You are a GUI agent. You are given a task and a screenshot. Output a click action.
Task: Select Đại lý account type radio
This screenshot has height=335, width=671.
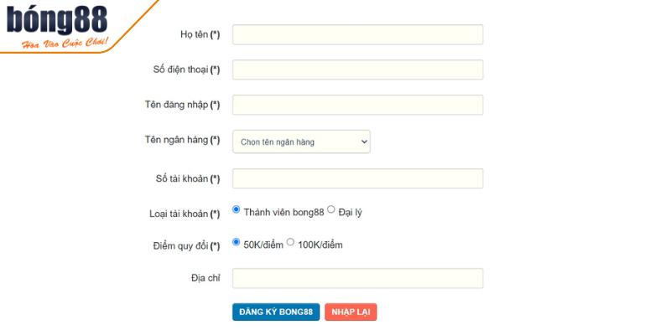coord(331,209)
